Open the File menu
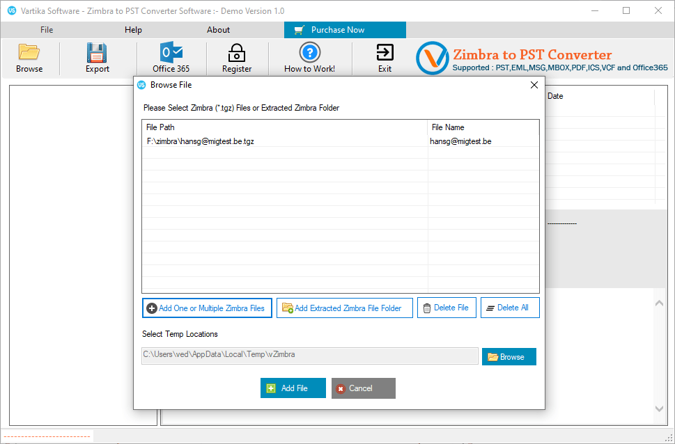The width and height of the screenshot is (675, 444). point(47,30)
